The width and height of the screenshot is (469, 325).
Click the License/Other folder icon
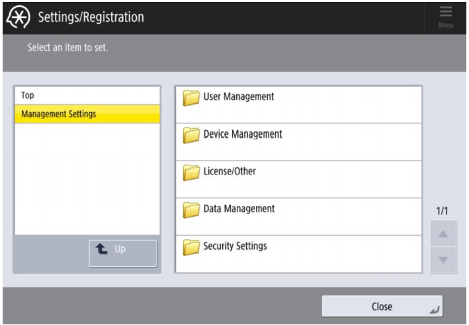tap(192, 173)
